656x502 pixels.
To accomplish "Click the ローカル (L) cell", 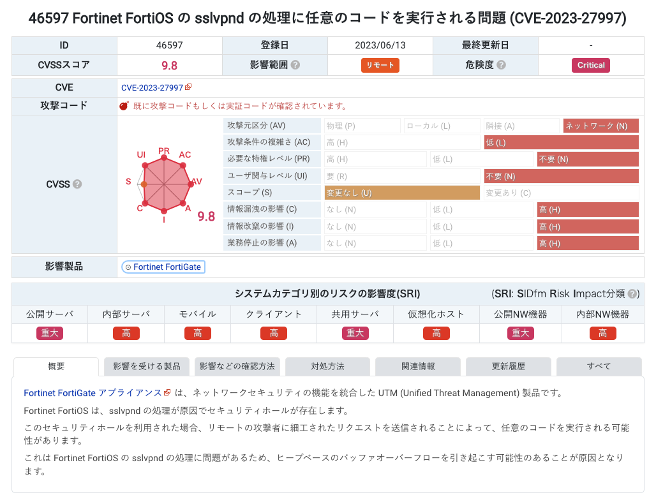I will (442, 126).
